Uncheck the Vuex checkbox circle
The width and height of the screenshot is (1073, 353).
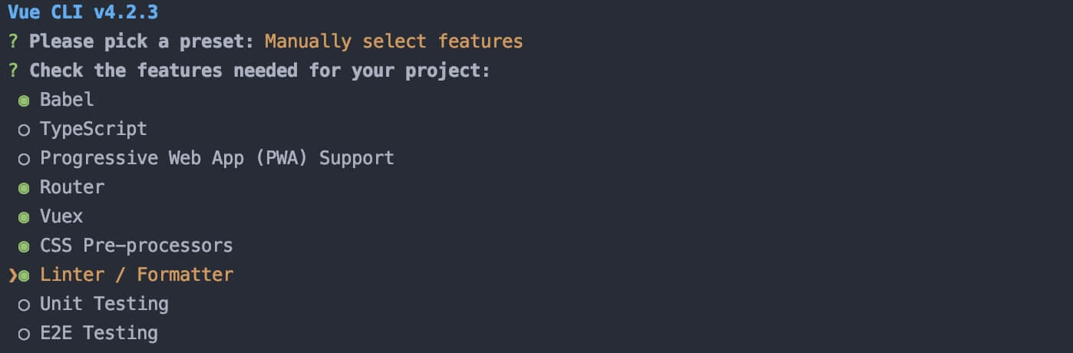24,217
